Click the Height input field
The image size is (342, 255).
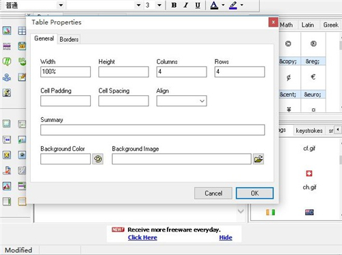pyautogui.click(x=124, y=72)
